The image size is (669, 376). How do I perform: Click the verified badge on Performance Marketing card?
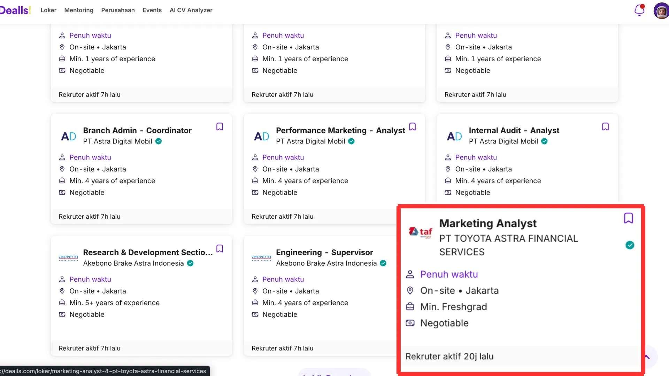pos(352,141)
